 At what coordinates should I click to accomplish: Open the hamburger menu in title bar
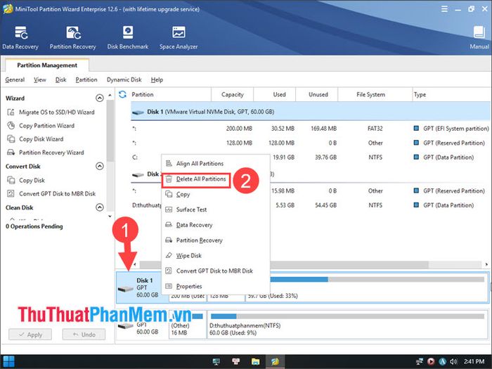tap(444, 9)
